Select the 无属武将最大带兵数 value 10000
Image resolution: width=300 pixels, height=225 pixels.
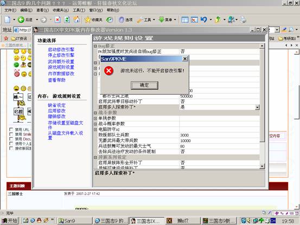(x=186, y=141)
